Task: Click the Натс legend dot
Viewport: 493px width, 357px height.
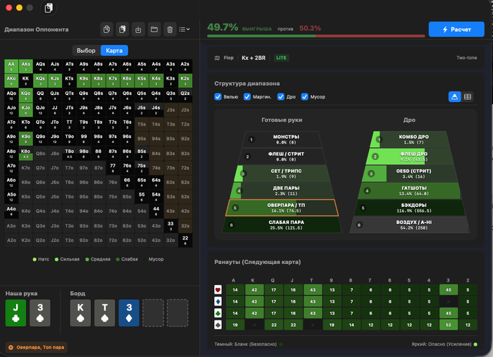Action: pyautogui.click(x=35, y=259)
